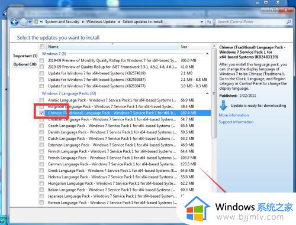Screen dimensions: 296x225
Task: Click the 123.5 MB size value
Action: (x=188, y=164)
